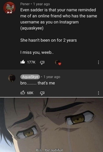Click the 68K like count on the reply
103x152 pixels.
point(30,93)
